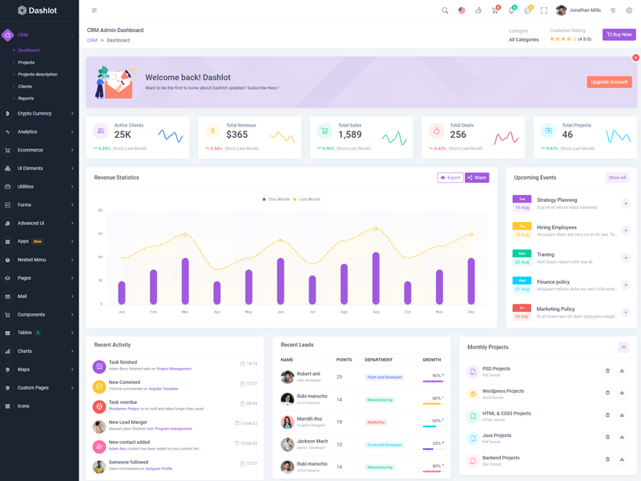Close the welcome banner
Image resolution: width=641 pixels, height=481 pixels.
point(635,58)
